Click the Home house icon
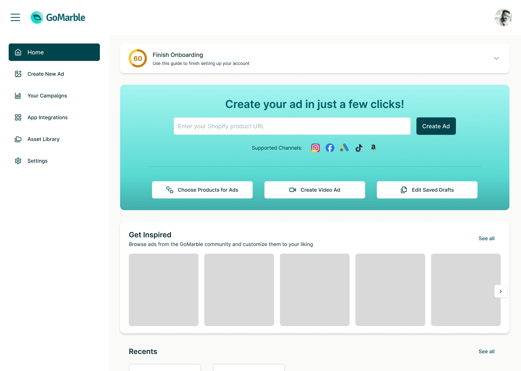Screen dimensions: 521x371 coord(18,52)
